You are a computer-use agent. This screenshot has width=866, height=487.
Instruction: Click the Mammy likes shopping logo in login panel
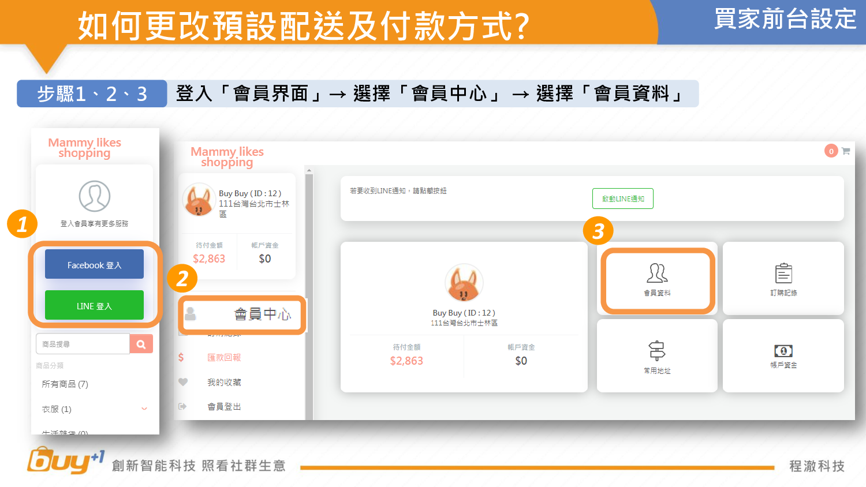pos(84,148)
